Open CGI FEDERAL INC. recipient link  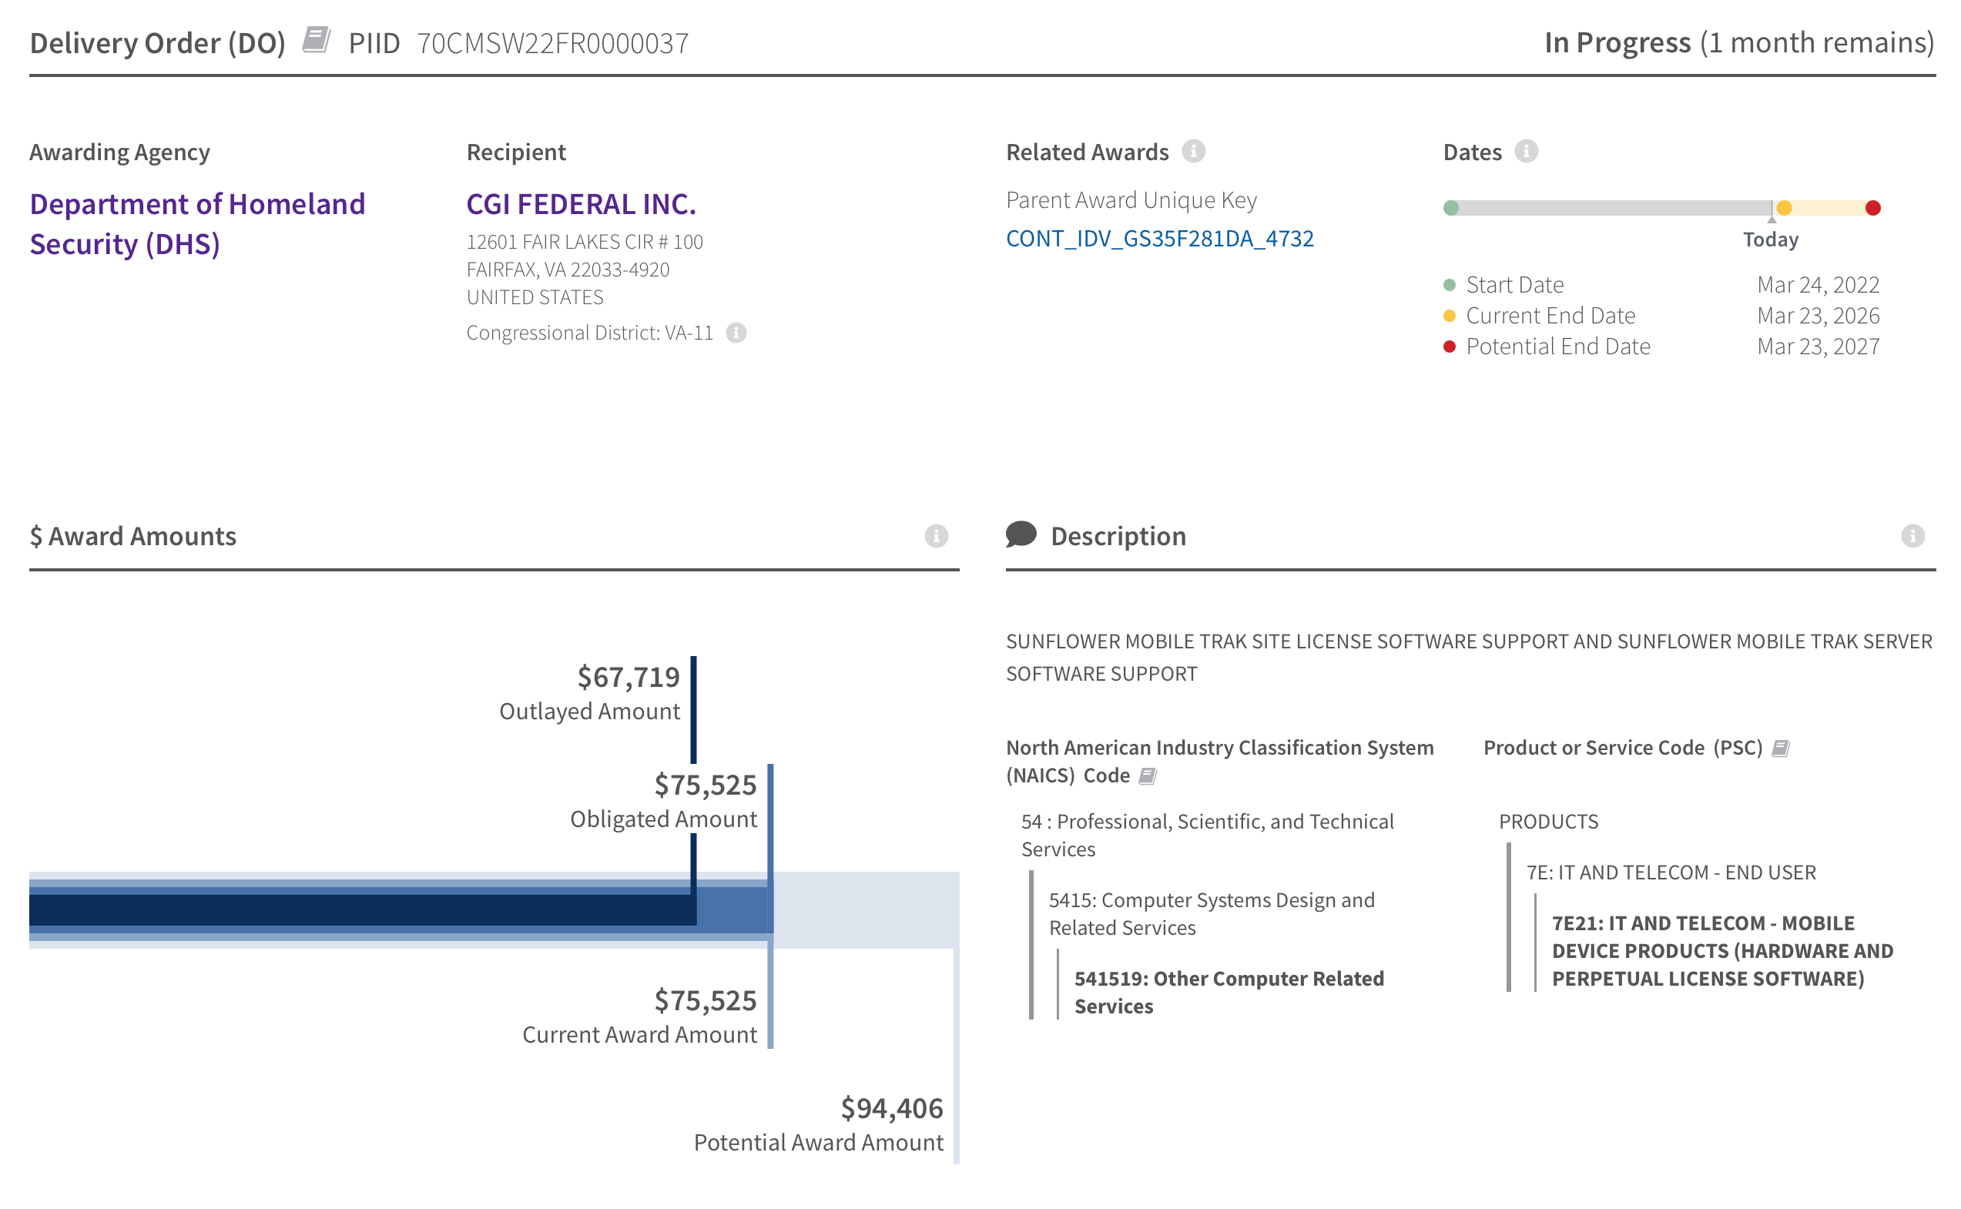(581, 204)
